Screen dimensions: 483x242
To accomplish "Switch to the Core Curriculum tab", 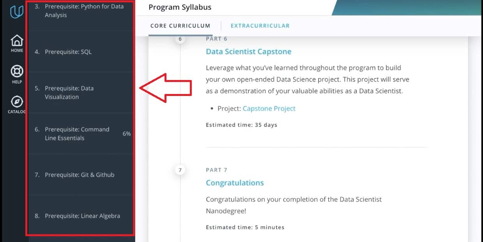I will pos(180,26).
